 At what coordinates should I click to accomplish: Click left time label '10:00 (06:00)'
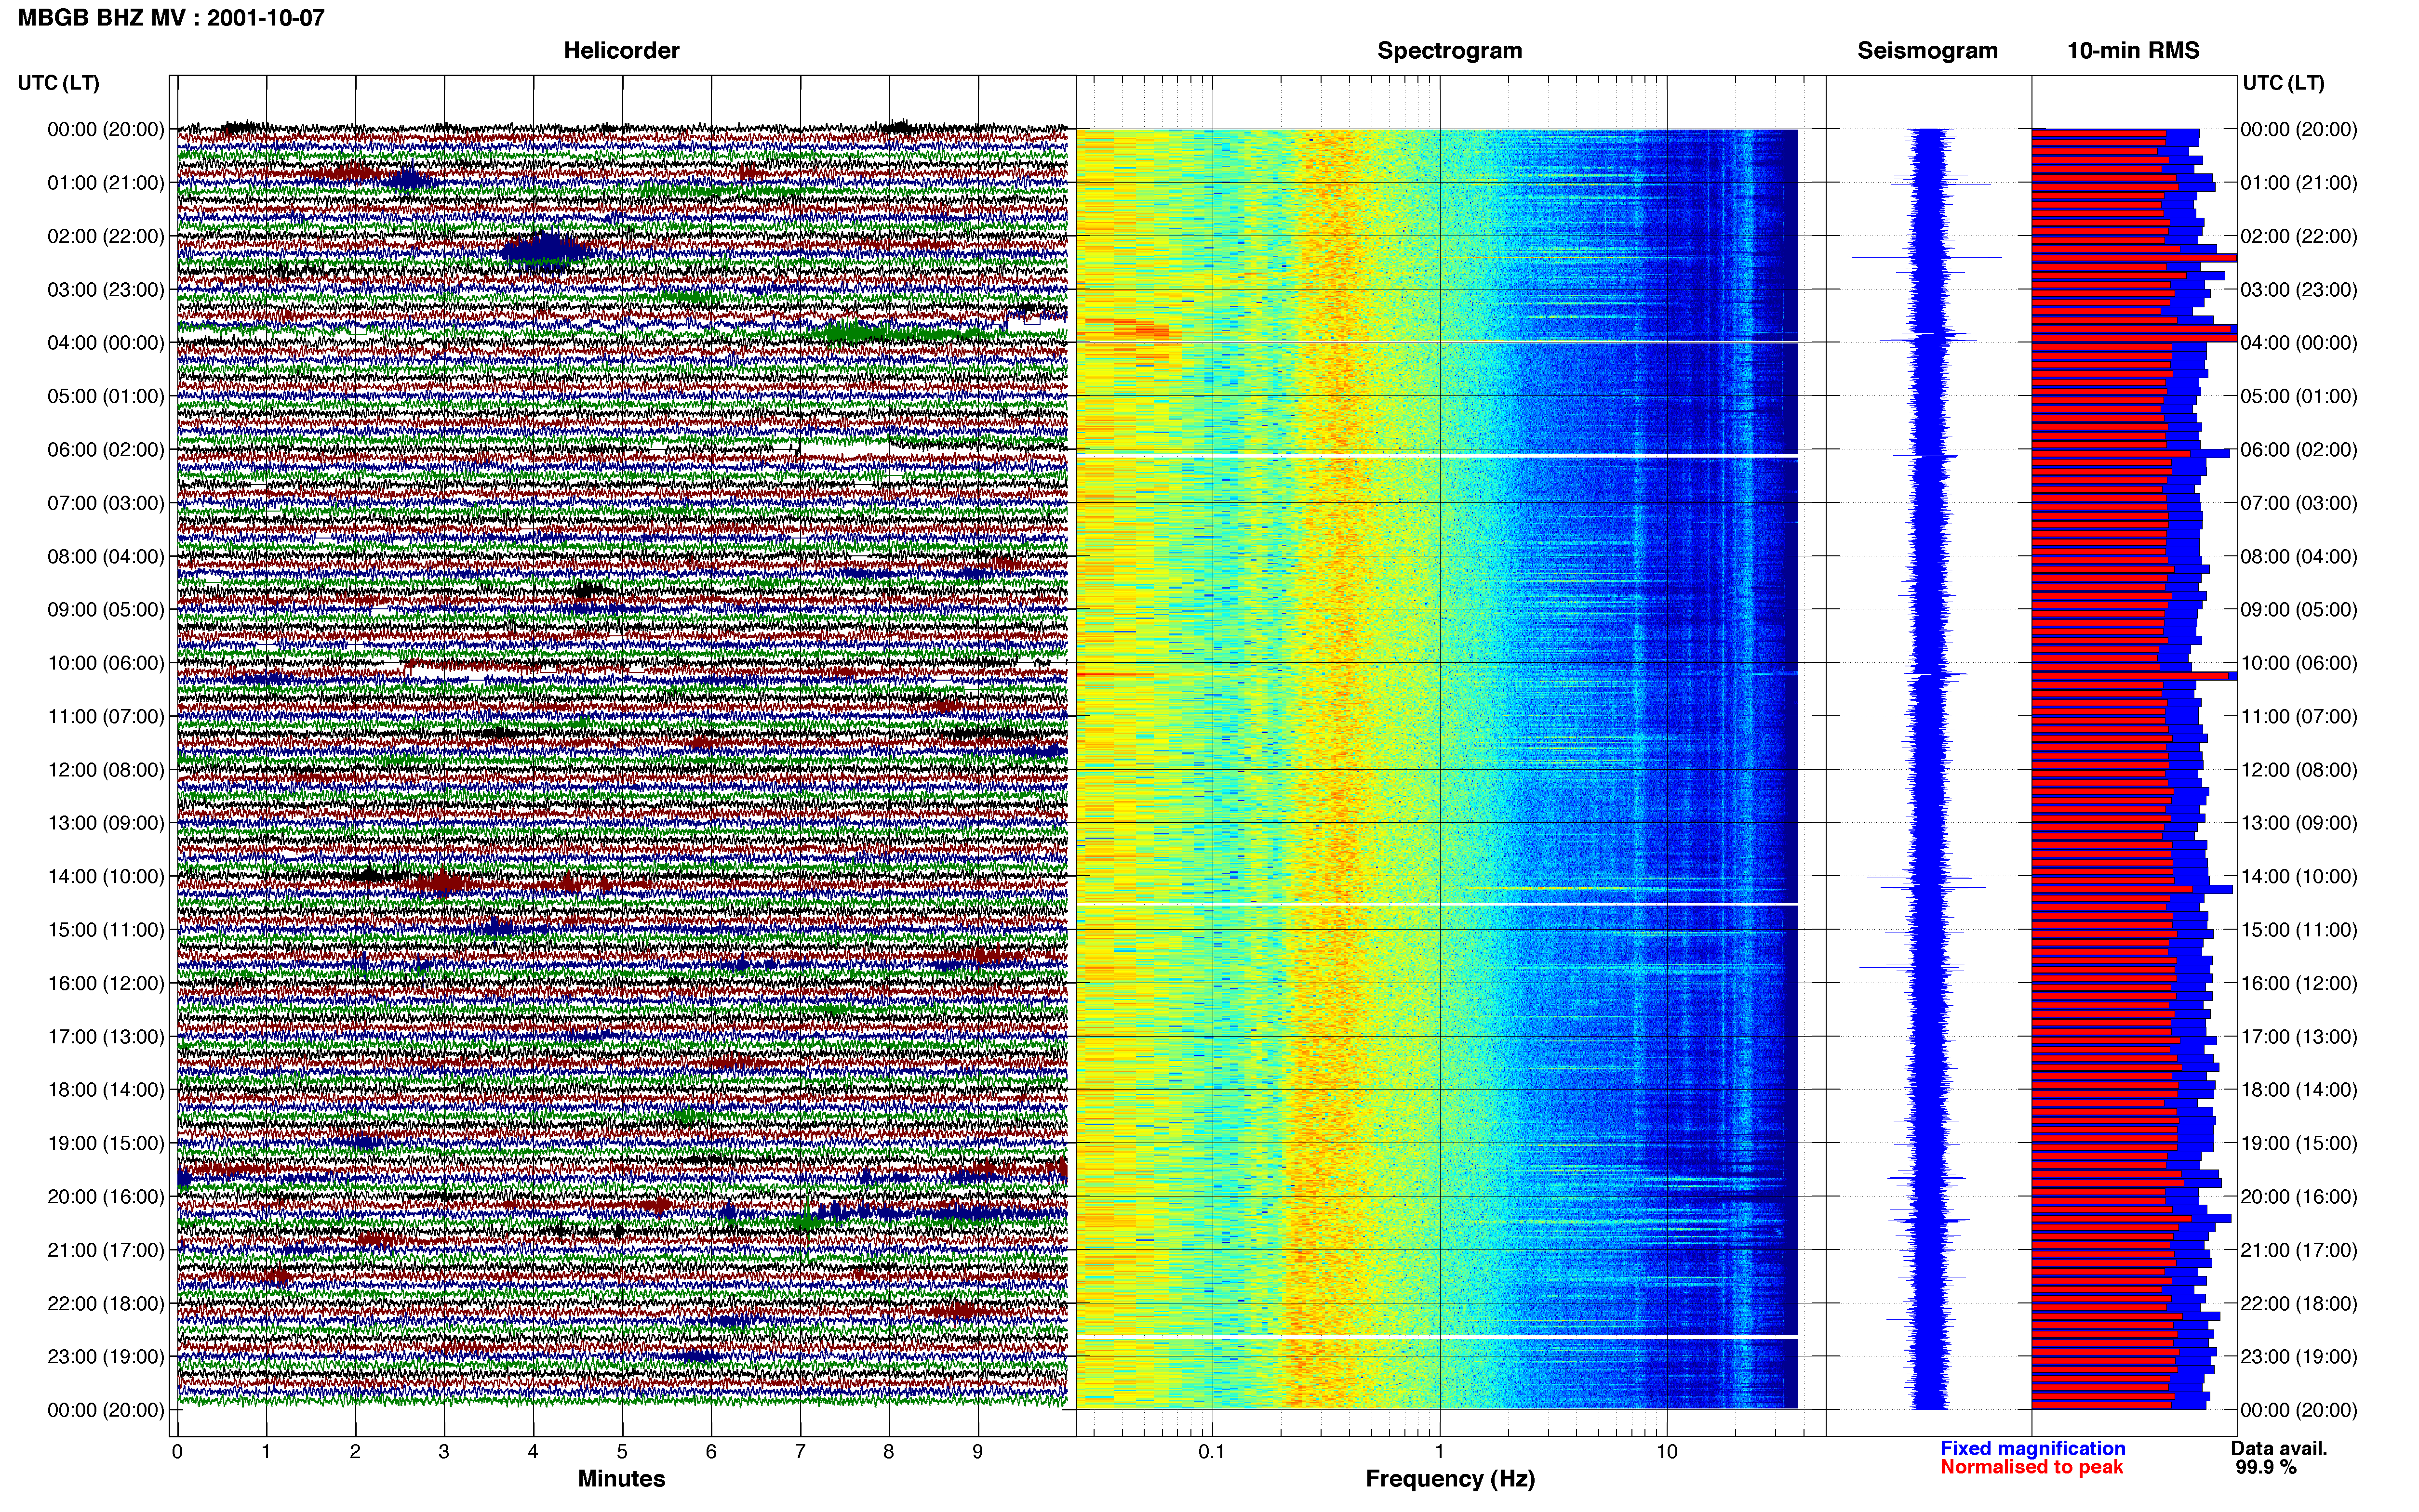pos(106,663)
